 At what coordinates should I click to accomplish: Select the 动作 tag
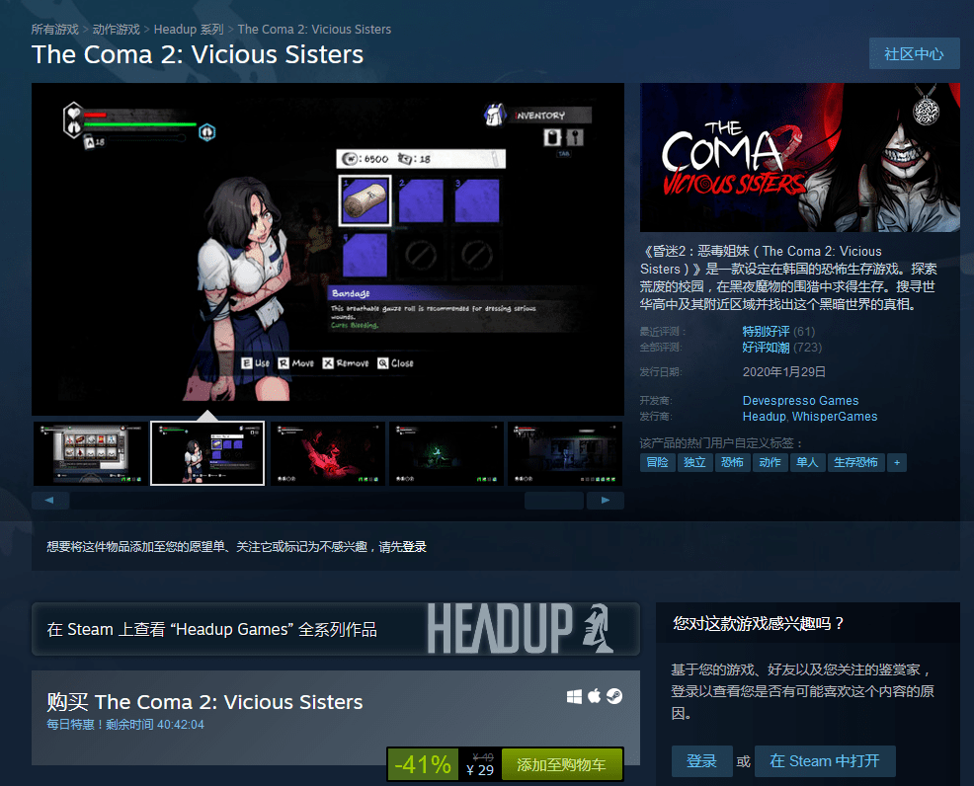click(771, 462)
